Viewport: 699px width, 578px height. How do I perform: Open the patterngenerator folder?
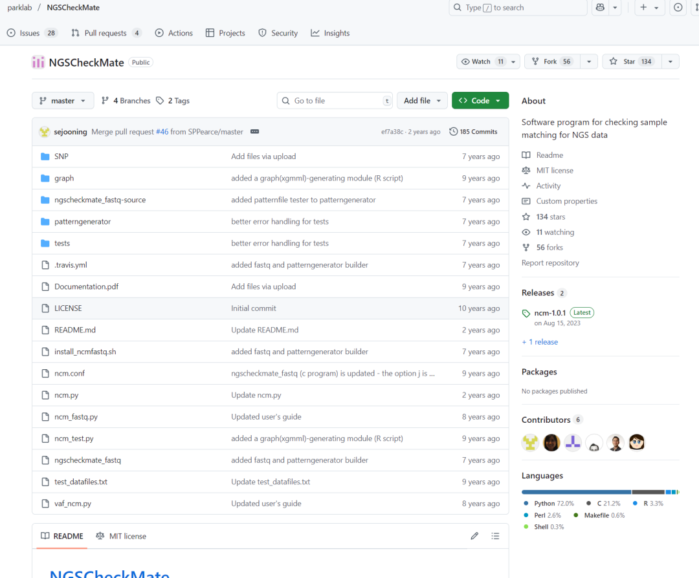pos(82,222)
